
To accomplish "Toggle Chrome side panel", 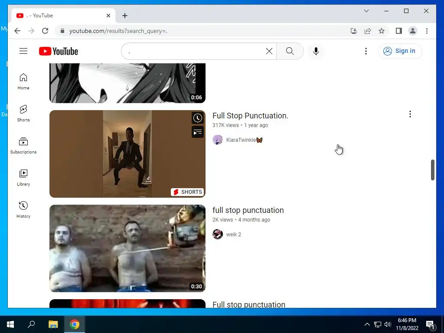I will pos(399,31).
